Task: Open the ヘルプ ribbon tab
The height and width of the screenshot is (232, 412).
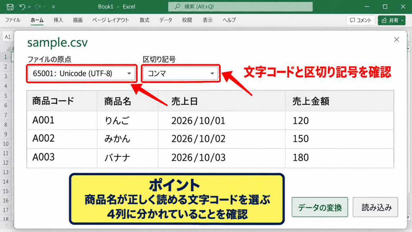Action: (229, 20)
